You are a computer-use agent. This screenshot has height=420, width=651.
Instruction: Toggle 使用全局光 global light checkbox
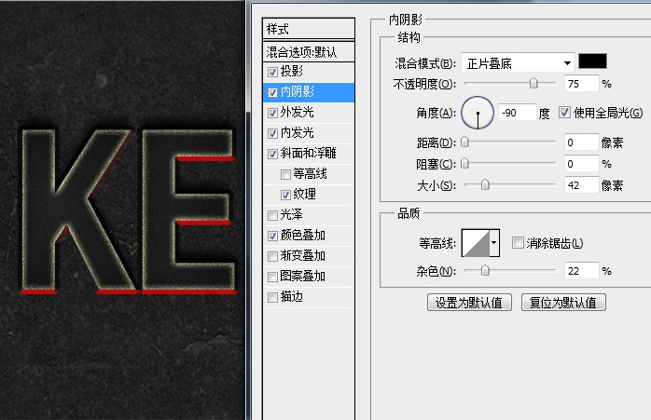tap(564, 113)
